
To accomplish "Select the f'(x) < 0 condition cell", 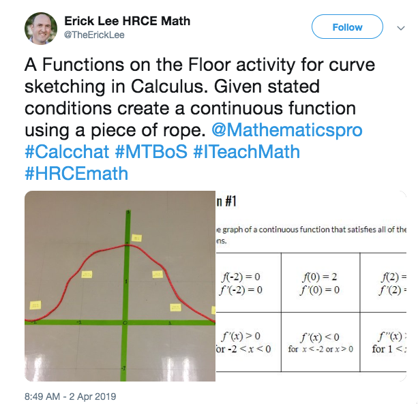I will 319,342.
